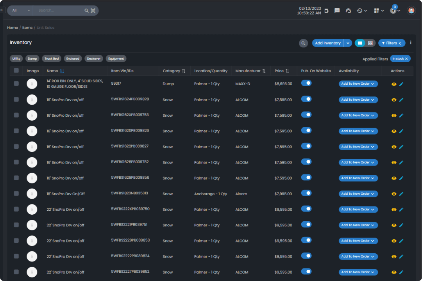Screen dimensions: 422x281
Task: Click the inventory search magnifier button
Action: tap(303, 43)
